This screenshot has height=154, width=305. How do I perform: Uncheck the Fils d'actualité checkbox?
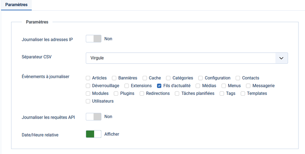pyautogui.click(x=159, y=86)
